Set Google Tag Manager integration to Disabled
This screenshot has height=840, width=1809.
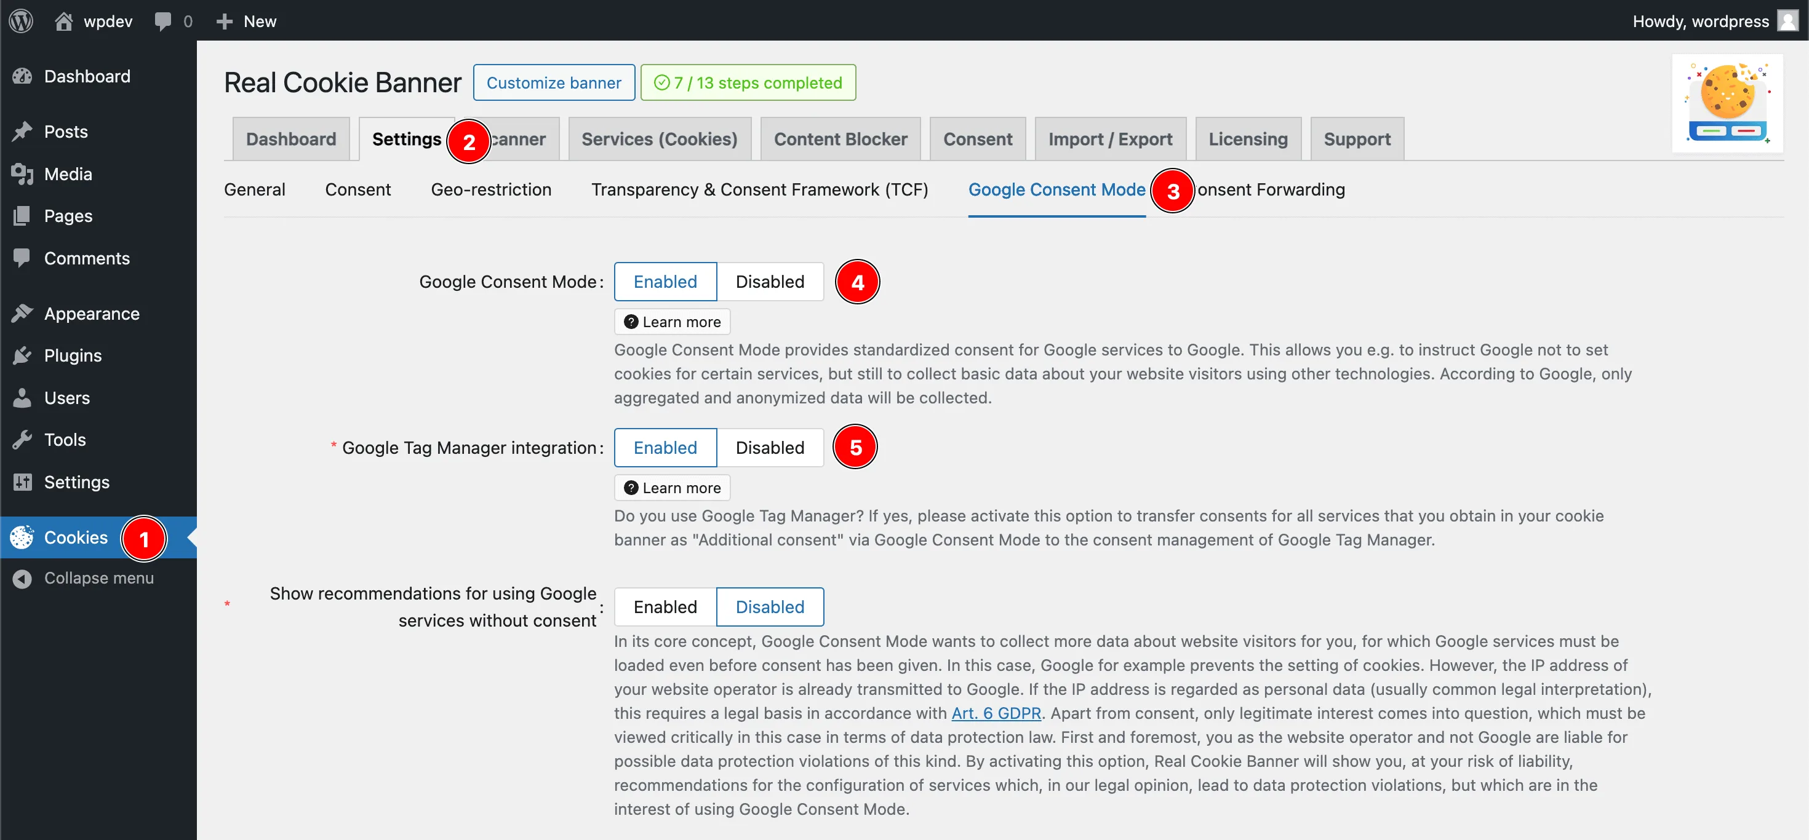(x=769, y=448)
